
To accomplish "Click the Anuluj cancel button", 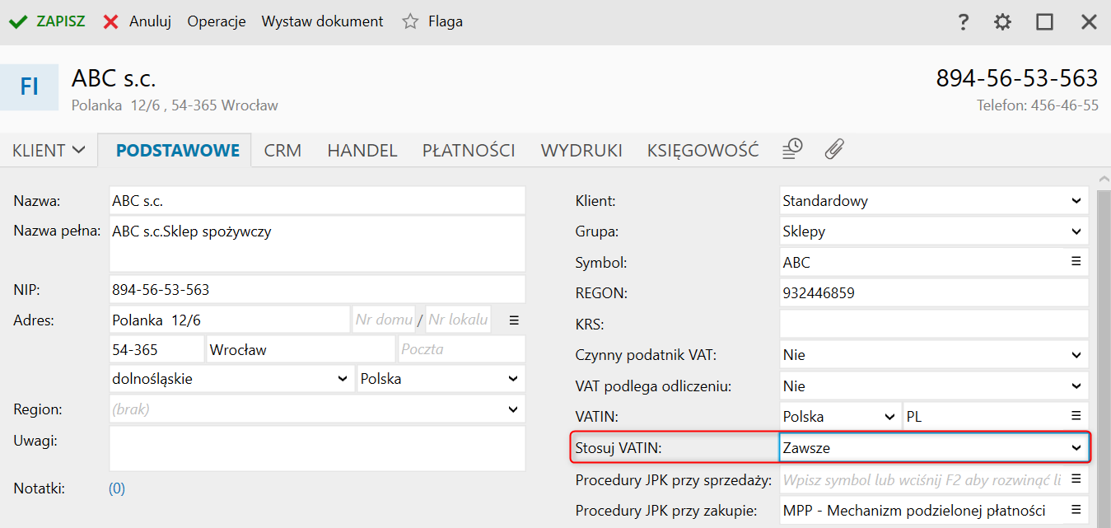I will [x=138, y=22].
